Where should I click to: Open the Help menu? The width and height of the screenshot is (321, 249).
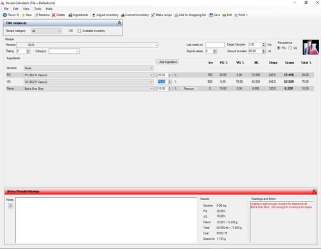pos(49,9)
